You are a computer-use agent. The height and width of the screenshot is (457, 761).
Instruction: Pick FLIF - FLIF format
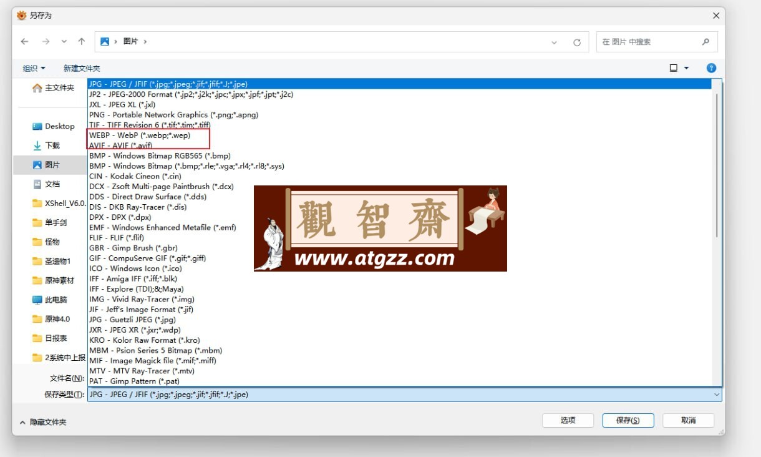pyautogui.click(x=400, y=237)
